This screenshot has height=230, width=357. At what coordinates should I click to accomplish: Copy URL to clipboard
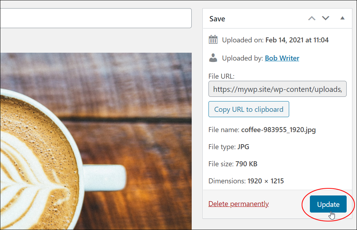(x=248, y=109)
